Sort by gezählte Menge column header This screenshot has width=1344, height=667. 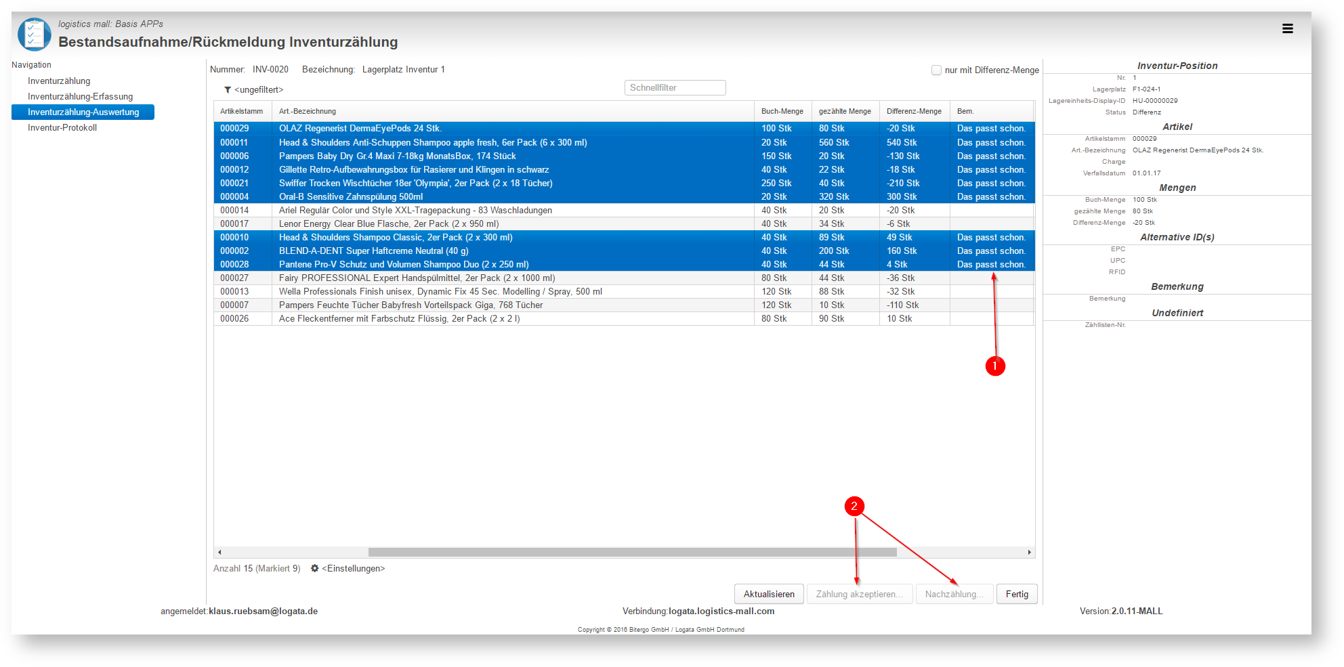(845, 111)
